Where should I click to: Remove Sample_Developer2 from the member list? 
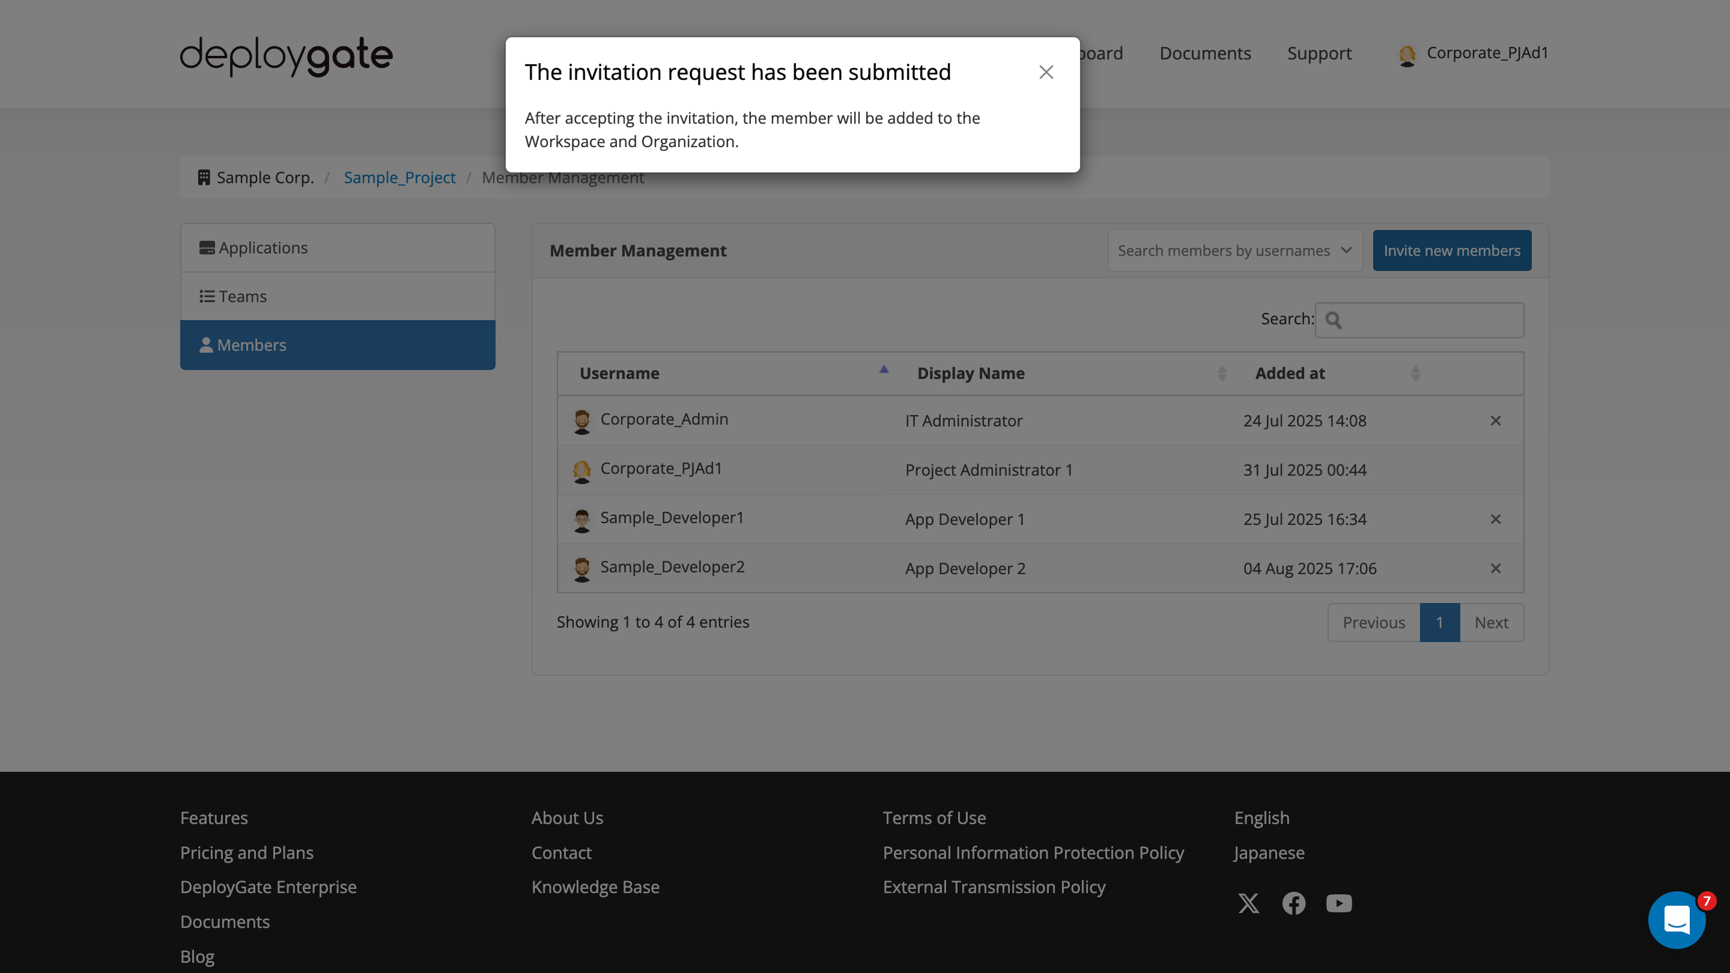point(1496,568)
